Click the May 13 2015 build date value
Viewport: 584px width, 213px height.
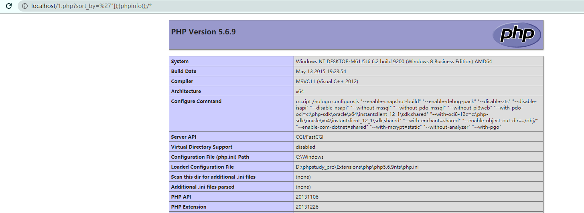click(x=321, y=72)
